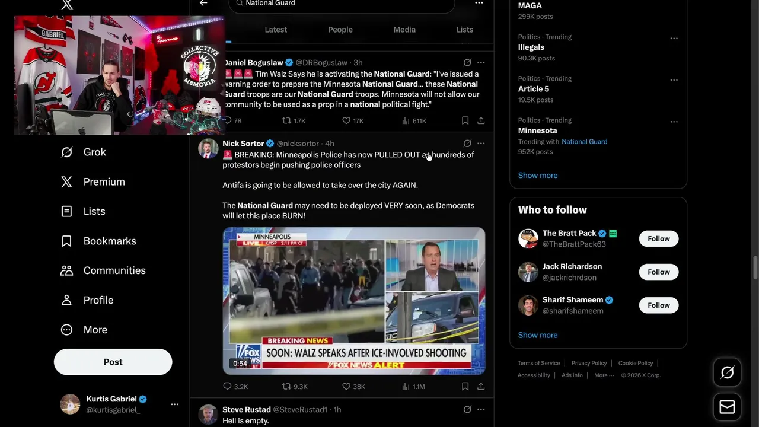The height and width of the screenshot is (427, 759).
Task: Open the MAGA trending topic
Action: (x=530, y=5)
